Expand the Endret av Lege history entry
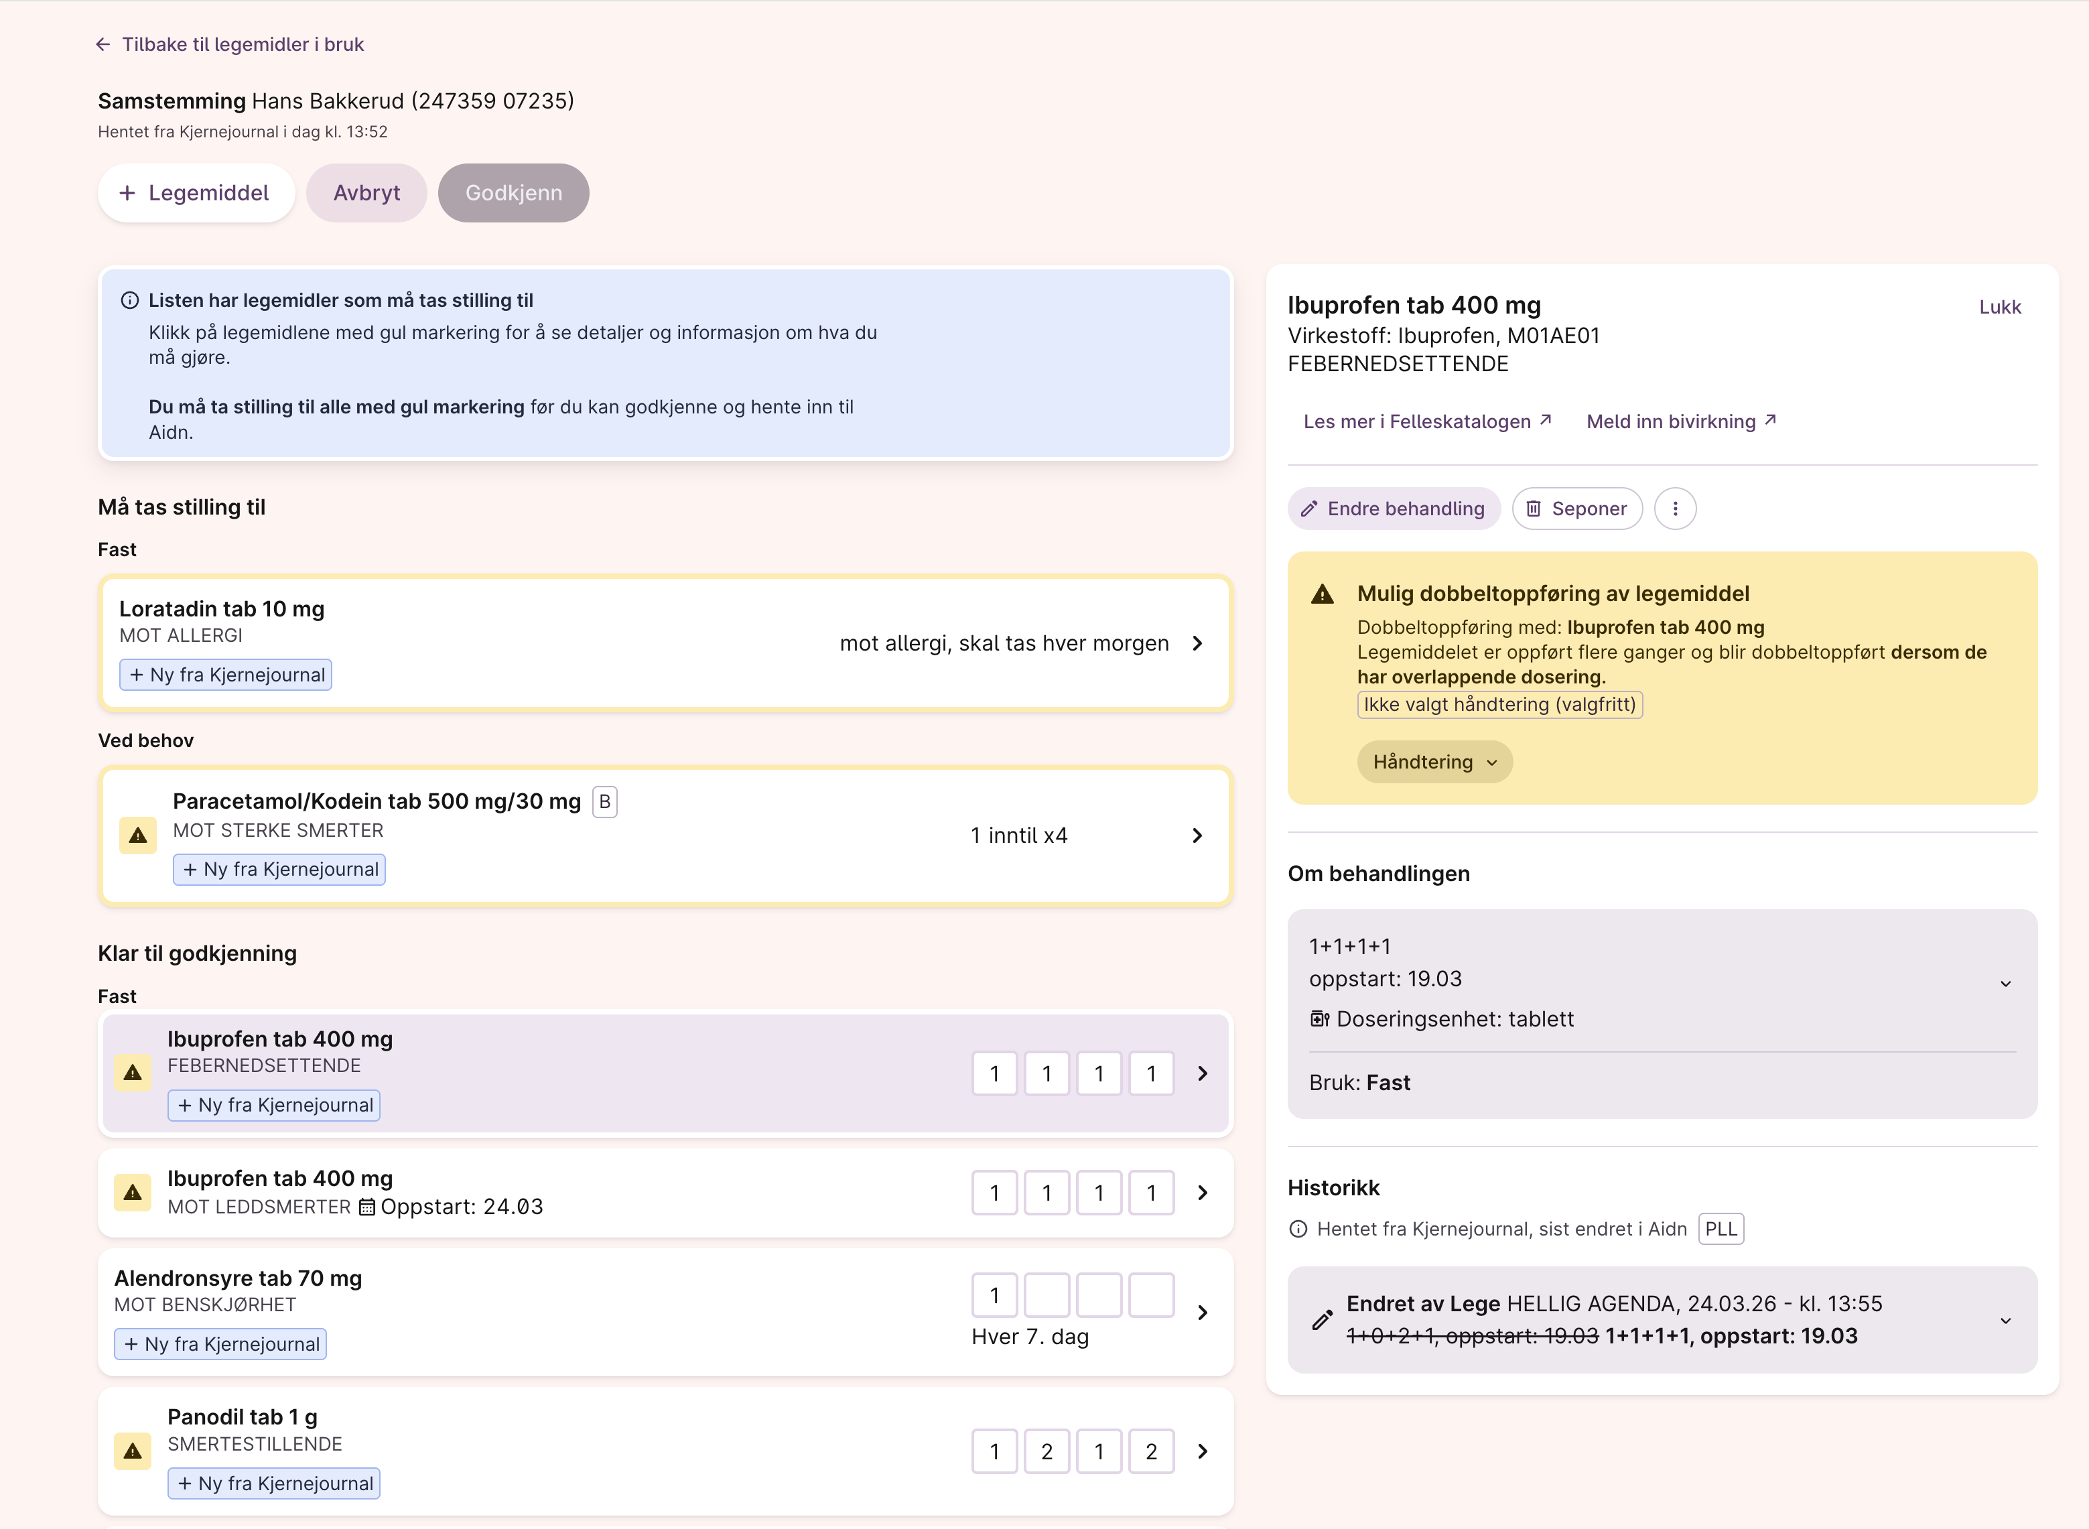Viewport: 2089px width, 1529px height. pyautogui.click(x=2005, y=1320)
